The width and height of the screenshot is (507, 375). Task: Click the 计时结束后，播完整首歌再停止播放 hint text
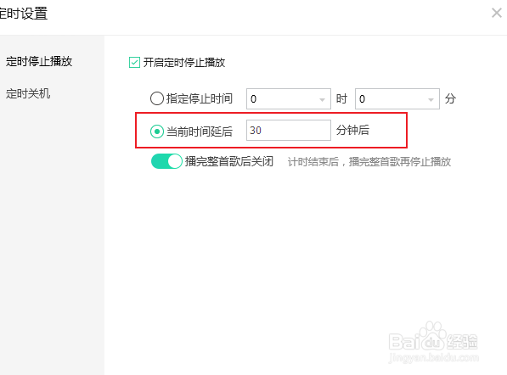pyautogui.click(x=369, y=162)
